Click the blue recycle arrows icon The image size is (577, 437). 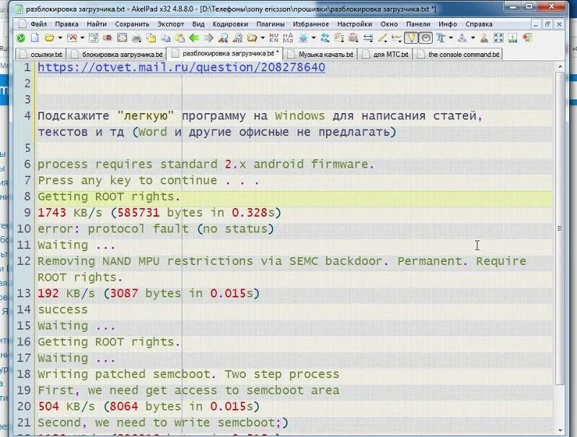[325, 38]
